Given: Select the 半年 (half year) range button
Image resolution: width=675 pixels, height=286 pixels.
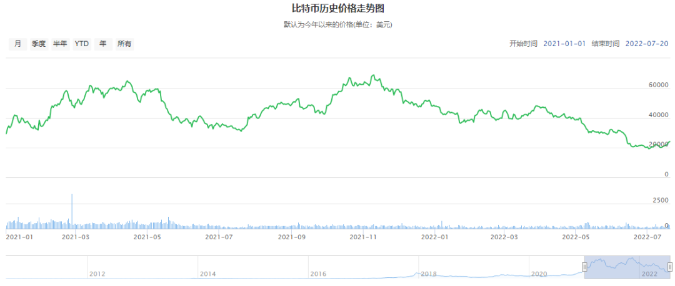Looking at the screenshot, I should click(x=60, y=44).
